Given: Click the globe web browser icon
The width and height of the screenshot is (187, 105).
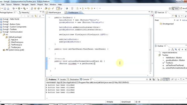Looking at the screenshot, I should (67, 8).
